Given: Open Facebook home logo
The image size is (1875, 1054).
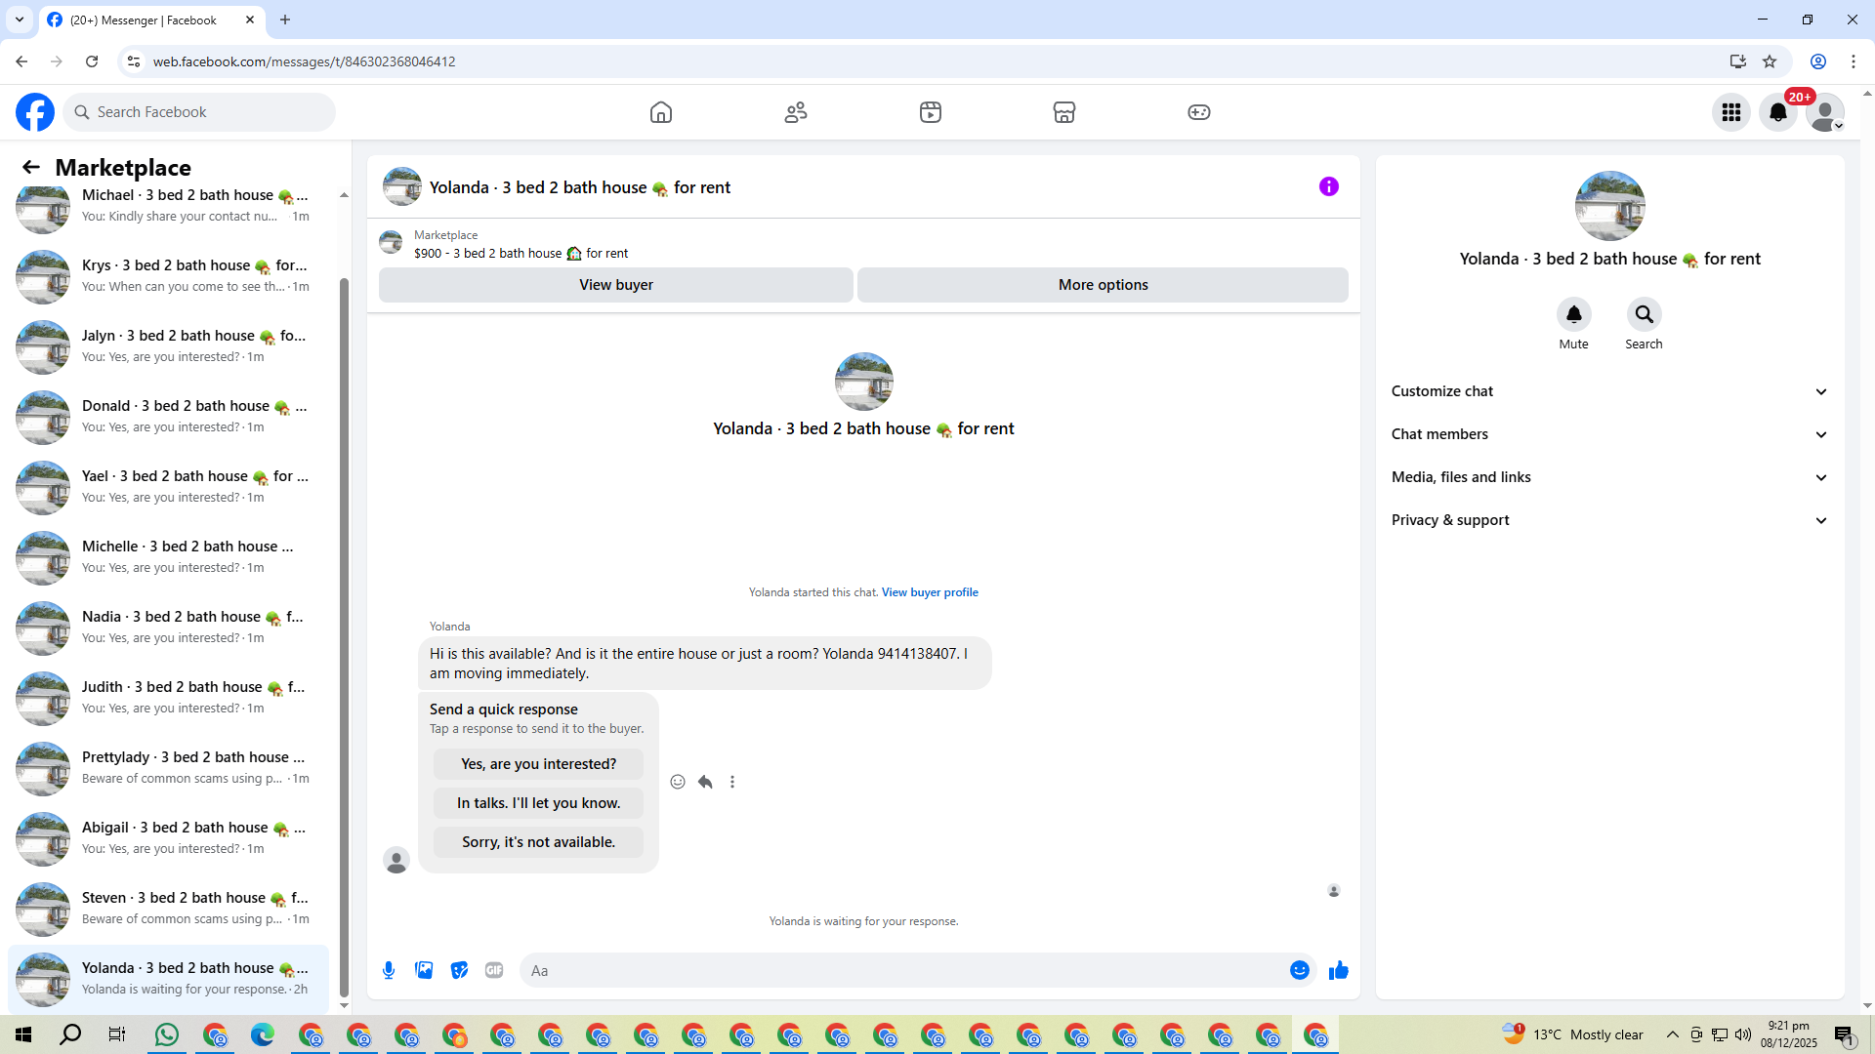Looking at the screenshot, I should [x=35, y=112].
